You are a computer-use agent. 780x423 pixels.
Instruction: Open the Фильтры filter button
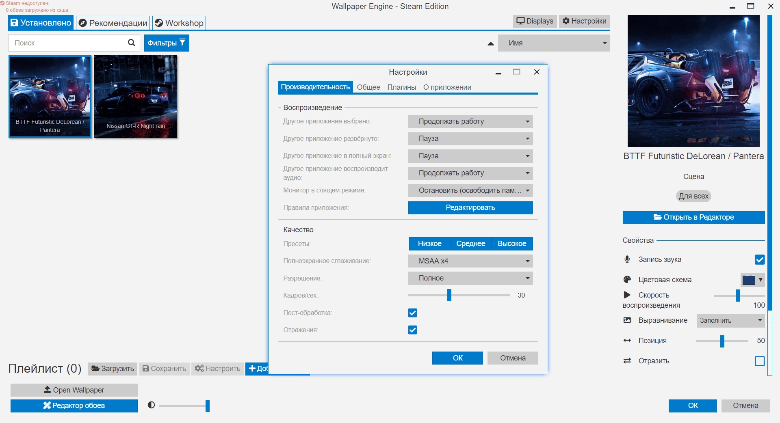[x=167, y=43]
